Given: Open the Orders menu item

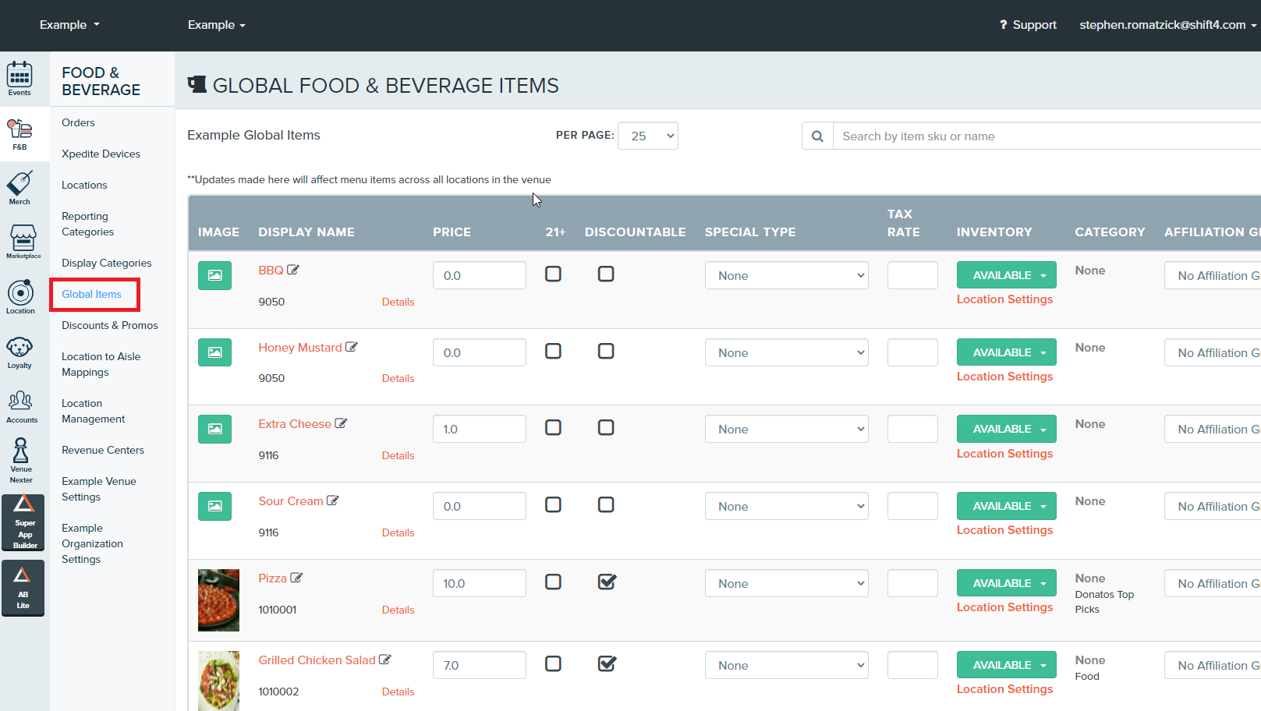Looking at the screenshot, I should (78, 122).
